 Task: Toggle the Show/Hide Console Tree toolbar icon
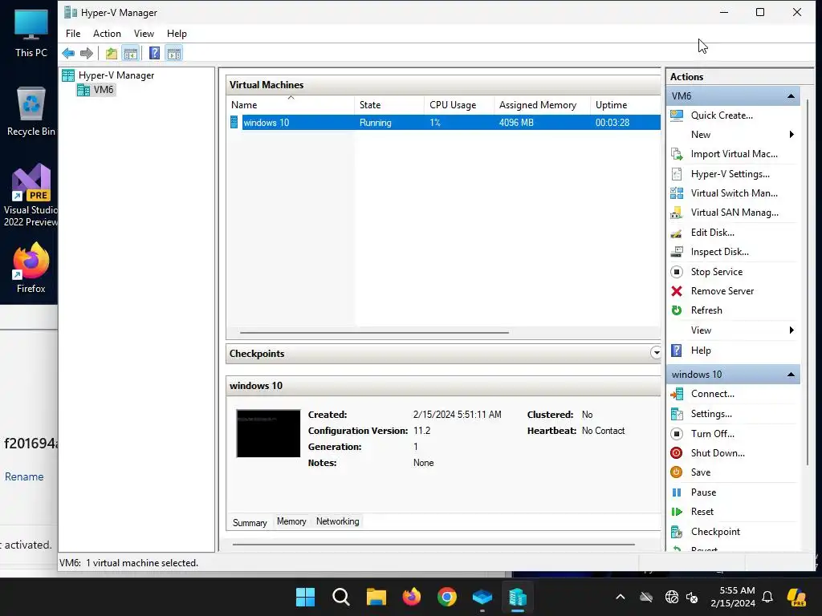pyautogui.click(x=131, y=54)
